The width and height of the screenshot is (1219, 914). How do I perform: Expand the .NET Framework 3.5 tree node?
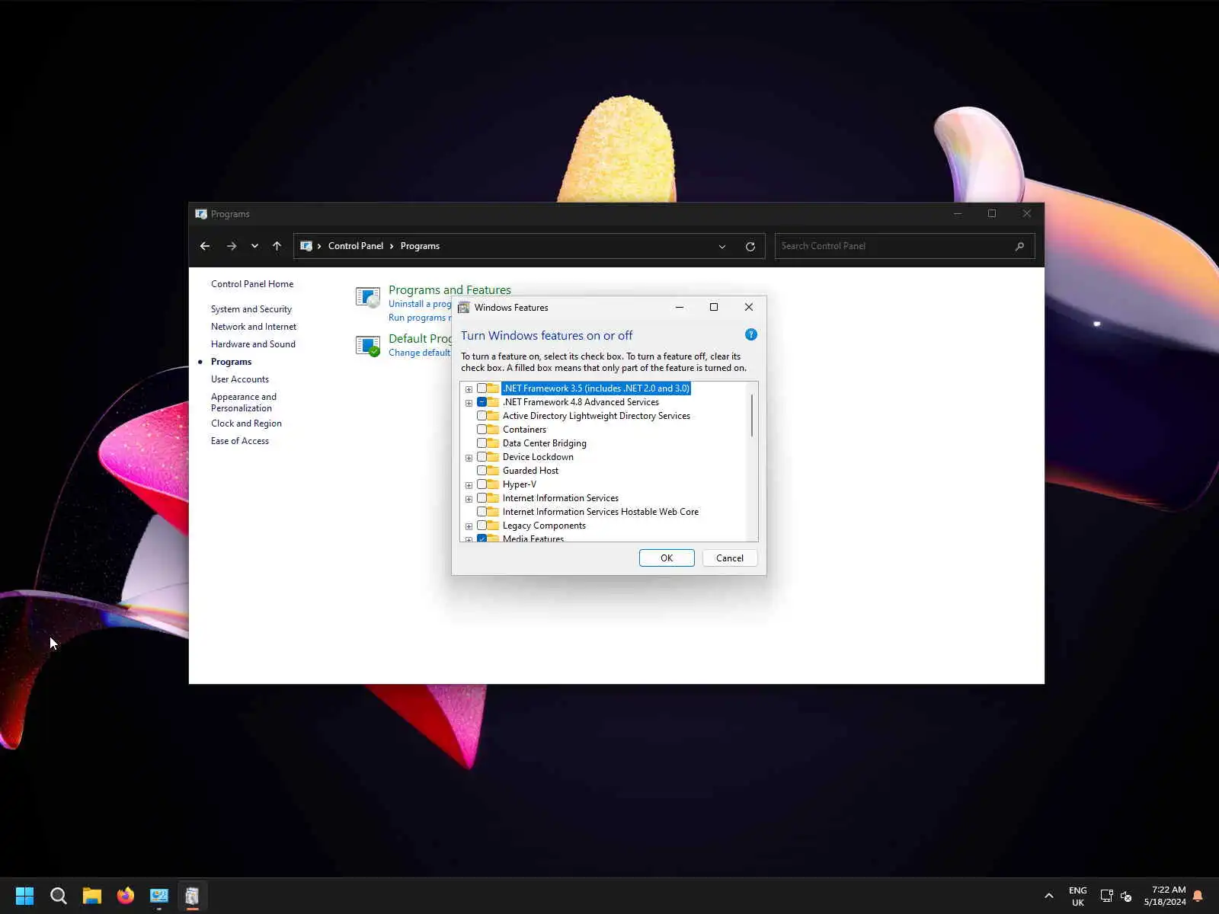469,389
